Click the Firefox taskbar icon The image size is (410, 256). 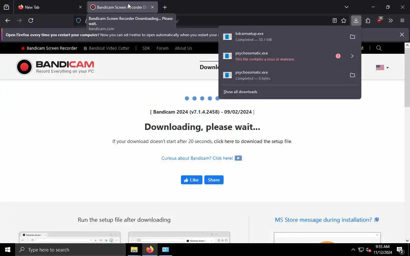(x=150, y=250)
